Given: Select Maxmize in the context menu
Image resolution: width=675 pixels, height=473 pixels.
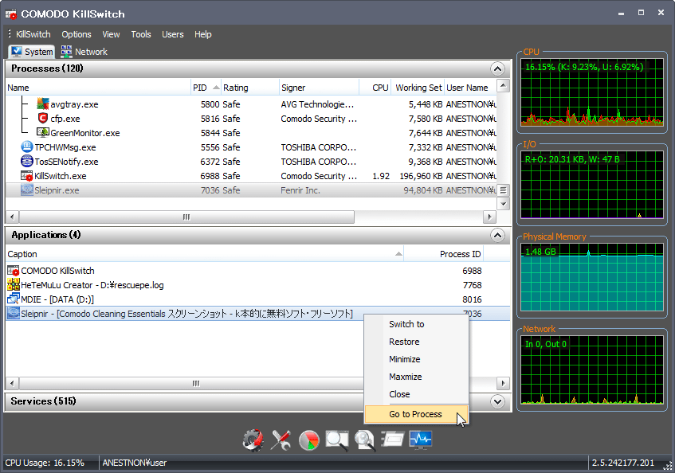Looking at the screenshot, I should point(416,377).
